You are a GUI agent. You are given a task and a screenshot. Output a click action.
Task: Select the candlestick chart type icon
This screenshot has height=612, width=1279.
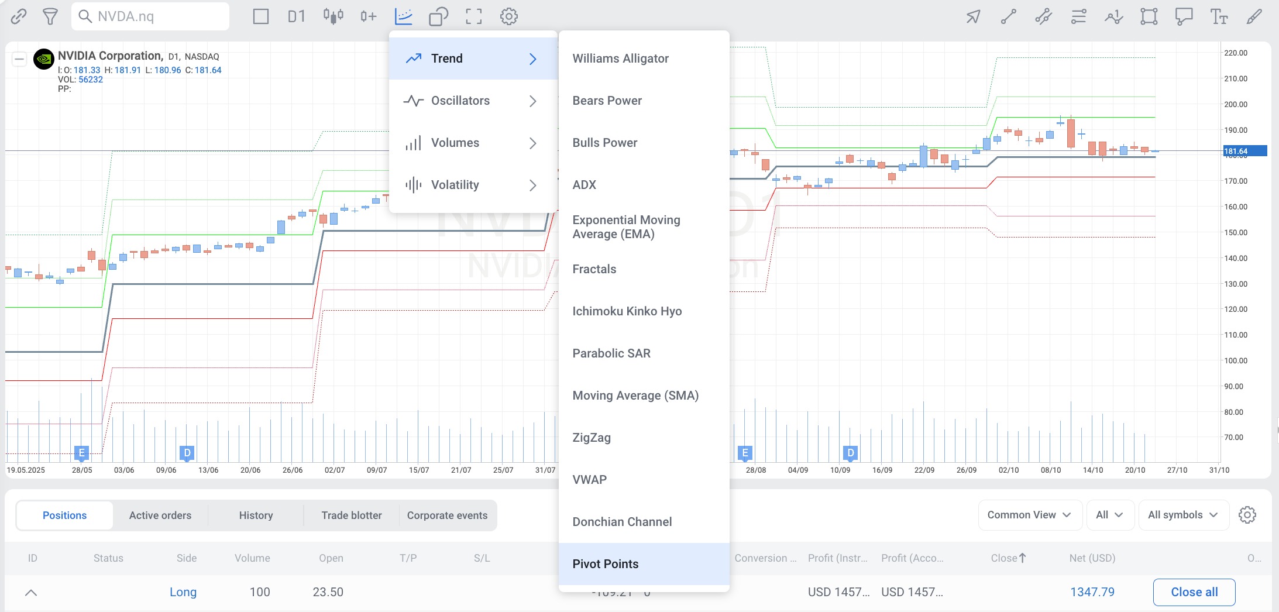pos(333,16)
